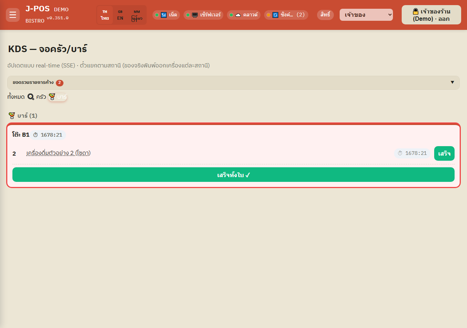
Task: Click the บาร์ (1) section heading
Action: click(23, 116)
